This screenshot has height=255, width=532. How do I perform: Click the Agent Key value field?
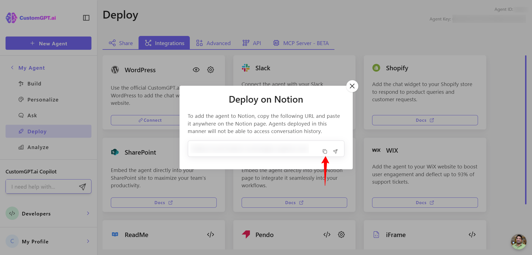489,19
